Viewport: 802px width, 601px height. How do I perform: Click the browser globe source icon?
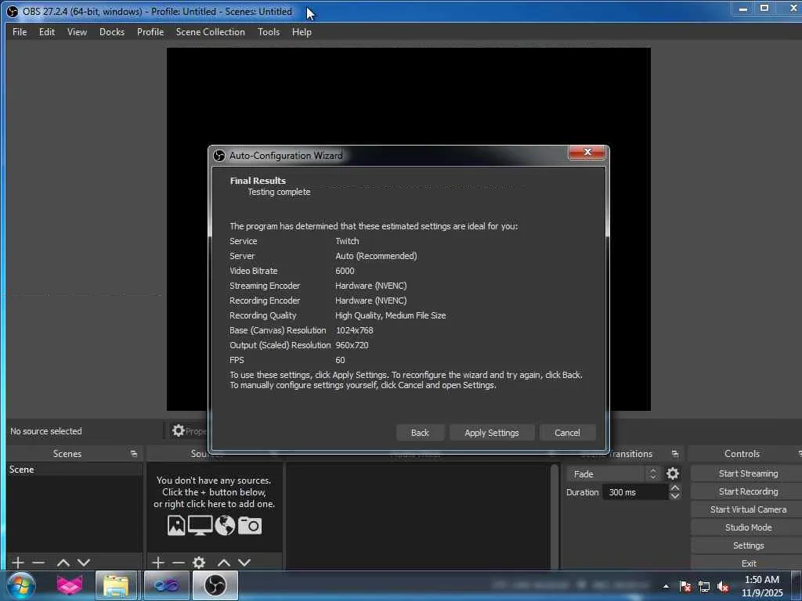pos(225,525)
